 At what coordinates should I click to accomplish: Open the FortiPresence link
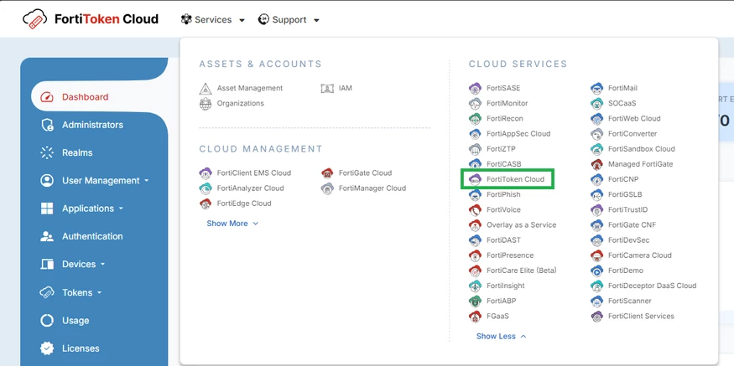510,255
